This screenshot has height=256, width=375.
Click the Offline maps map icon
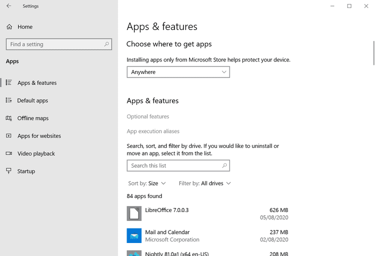(9, 118)
